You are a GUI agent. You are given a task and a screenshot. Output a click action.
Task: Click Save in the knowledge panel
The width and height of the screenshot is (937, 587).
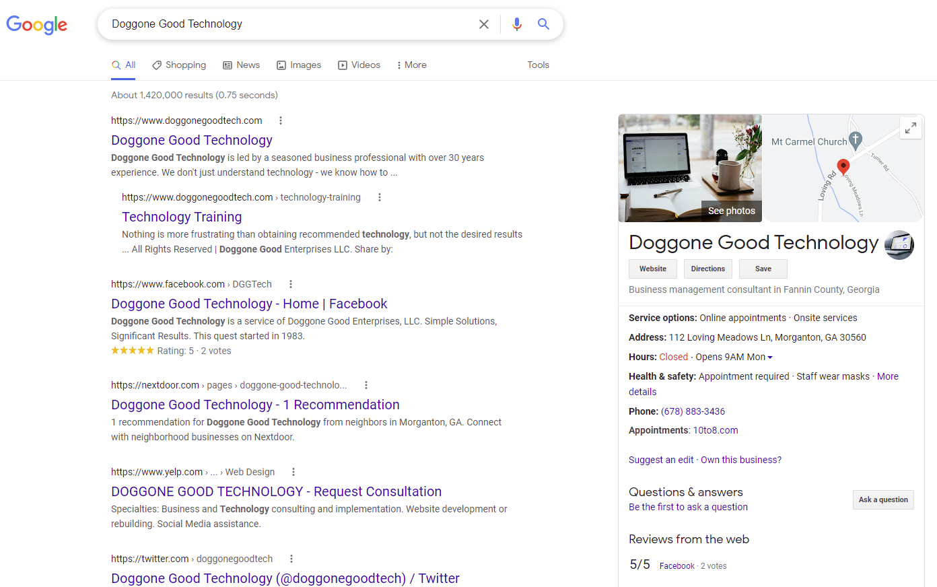click(x=763, y=269)
